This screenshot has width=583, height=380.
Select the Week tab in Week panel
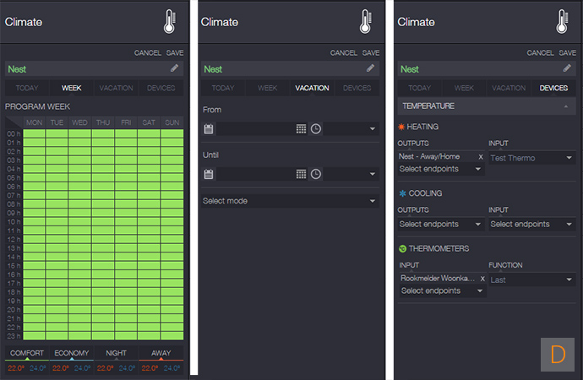71,88
